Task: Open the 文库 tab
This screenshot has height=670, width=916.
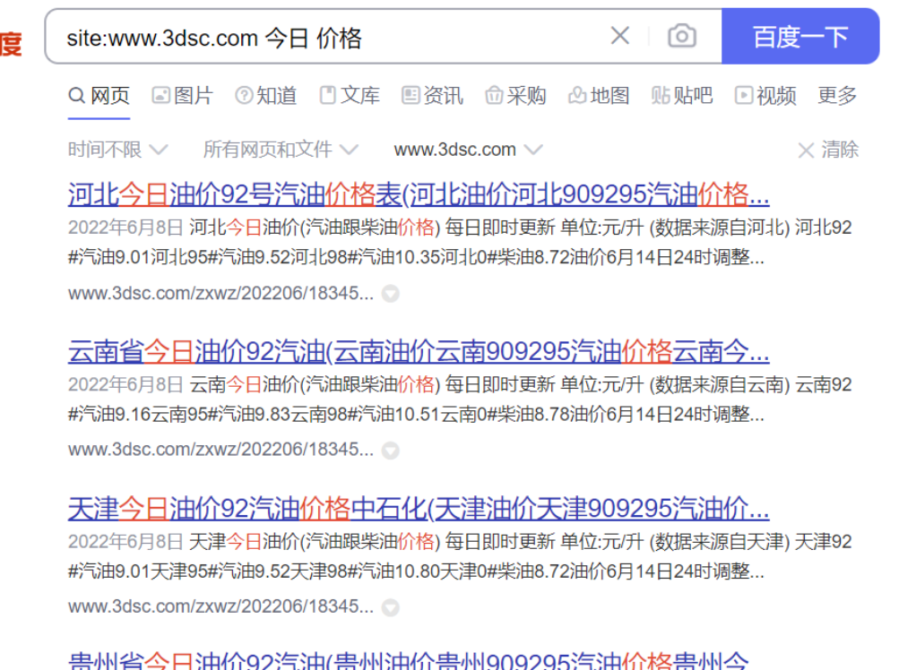Action: [x=350, y=95]
